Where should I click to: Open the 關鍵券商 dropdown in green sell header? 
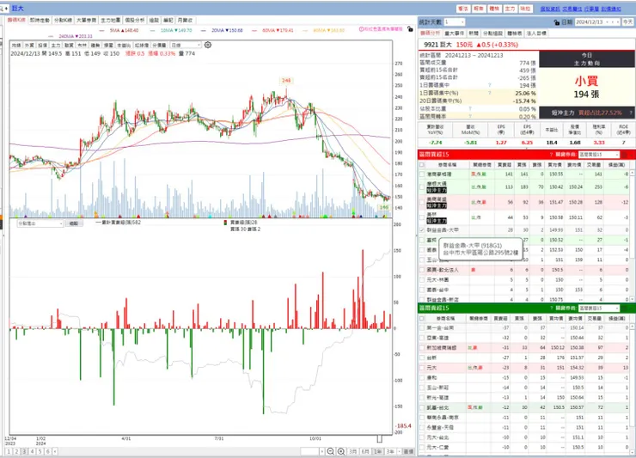coord(599,308)
